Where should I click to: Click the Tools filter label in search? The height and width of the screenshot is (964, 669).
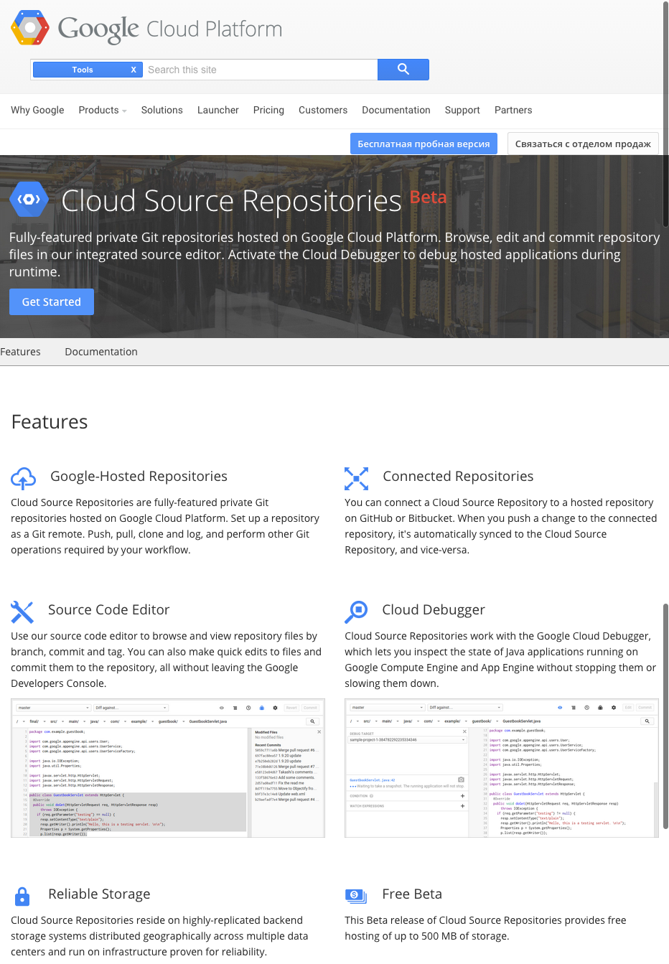pos(83,70)
